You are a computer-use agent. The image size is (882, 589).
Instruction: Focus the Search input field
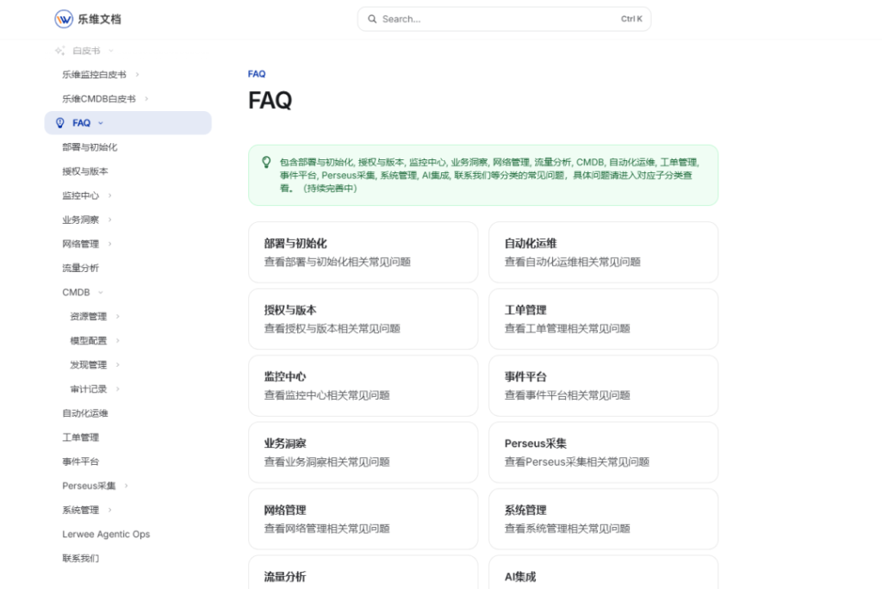point(504,19)
